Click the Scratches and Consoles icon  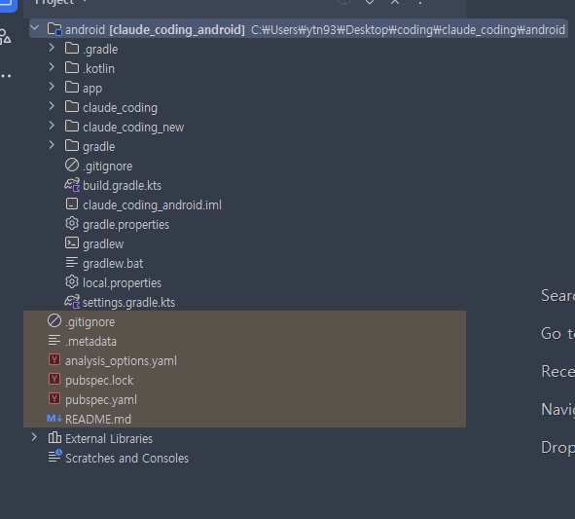click(55, 457)
